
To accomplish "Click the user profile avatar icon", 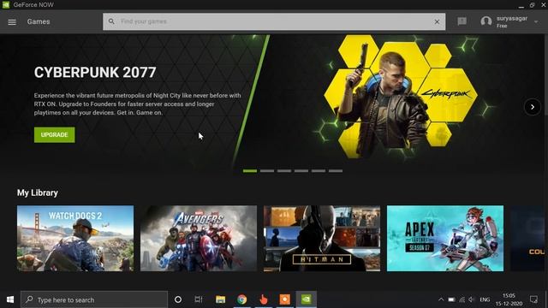I will [x=486, y=21].
